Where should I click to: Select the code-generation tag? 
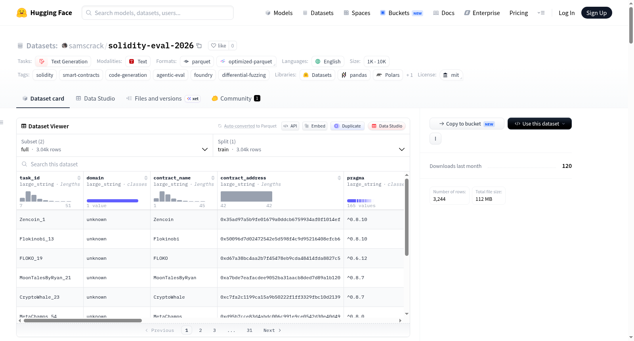click(x=128, y=75)
